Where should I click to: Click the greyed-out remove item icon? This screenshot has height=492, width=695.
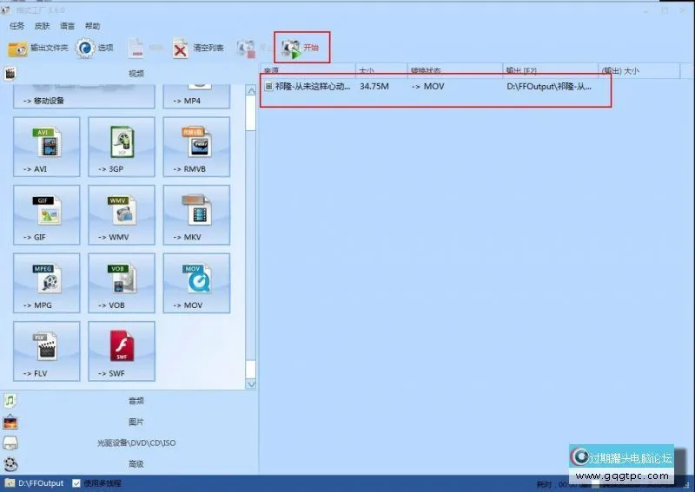point(137,49)
